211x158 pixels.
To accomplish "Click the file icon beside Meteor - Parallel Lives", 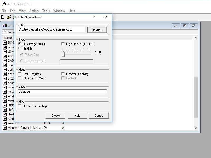I will click(x=5, y=128).
